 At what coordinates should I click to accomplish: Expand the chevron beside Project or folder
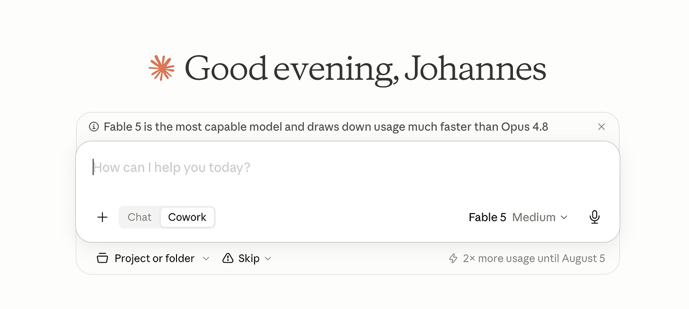tap(206, 258)
